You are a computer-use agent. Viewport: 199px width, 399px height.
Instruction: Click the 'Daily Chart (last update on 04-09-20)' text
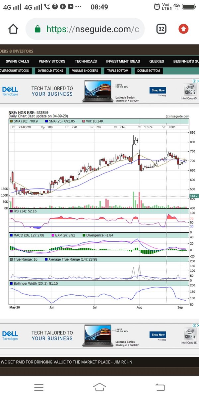point(38,116)
